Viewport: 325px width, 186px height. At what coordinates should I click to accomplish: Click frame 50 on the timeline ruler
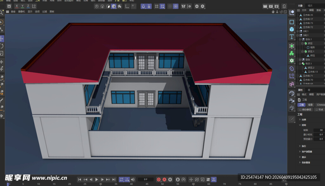[x=162, y=184]
